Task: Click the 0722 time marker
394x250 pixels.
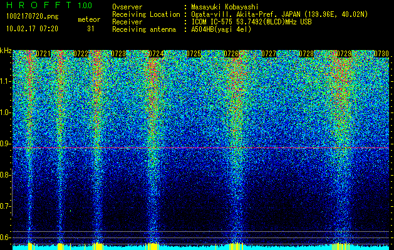Action: click(81, 54)
